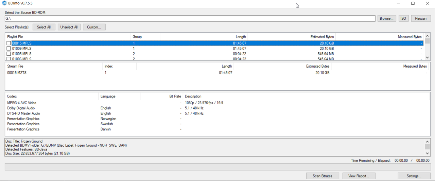Click the Rescan button
Viewport: 435px width, 181px height.
421,18
